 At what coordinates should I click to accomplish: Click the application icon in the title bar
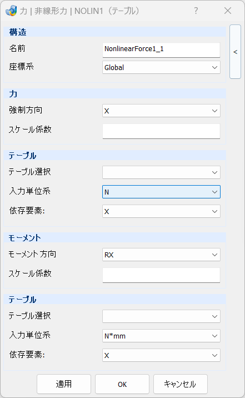click(x=11, y=11)
